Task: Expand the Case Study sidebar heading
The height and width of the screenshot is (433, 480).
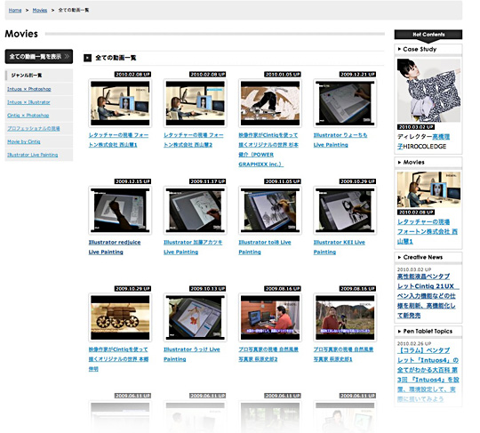Action: coord(428,49)
